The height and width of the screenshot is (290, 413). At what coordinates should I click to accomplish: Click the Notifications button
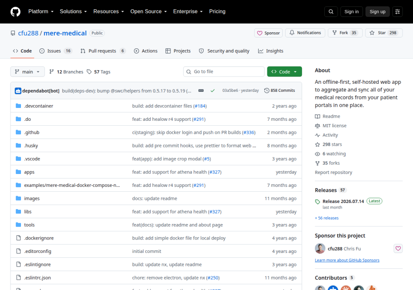[x=305, y=33]
